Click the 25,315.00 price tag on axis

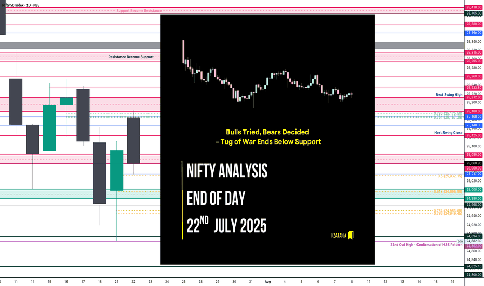[x=474, y=53]
